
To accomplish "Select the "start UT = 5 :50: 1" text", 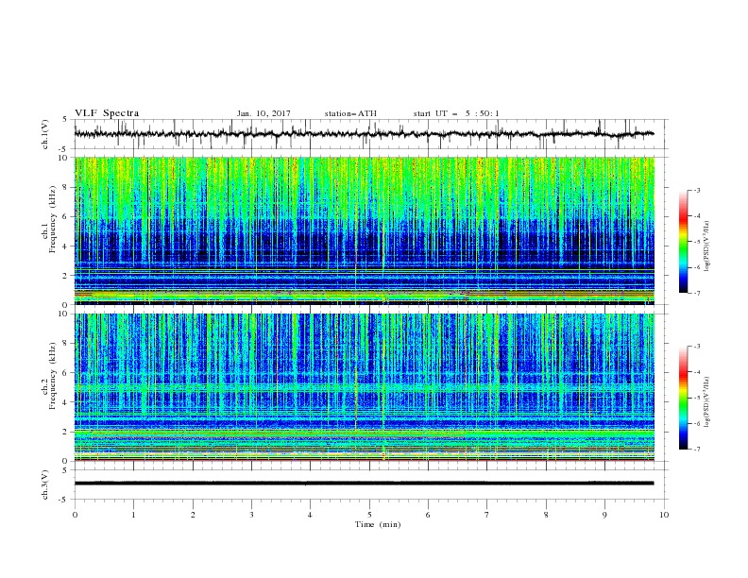I will [456, 113].
